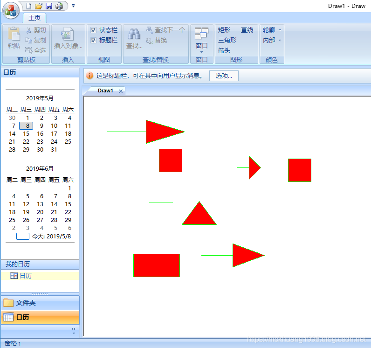The width and height of the screenshot is (371, 348).
Task: Select the 直线 line shape tool
Action: pyautogui.click(x=247, y=30)
